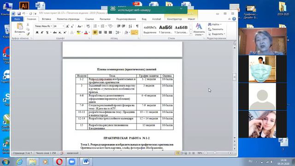Open Word Help via question mark icon
Image resolution: width=295 pixels, height=166 pixels.
(234, 19)
